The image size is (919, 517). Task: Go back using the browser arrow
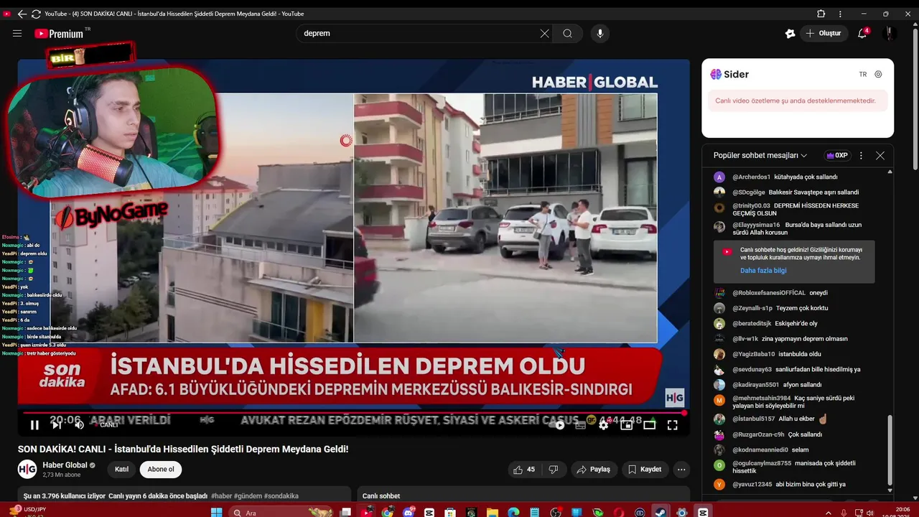tap(22, 14)
